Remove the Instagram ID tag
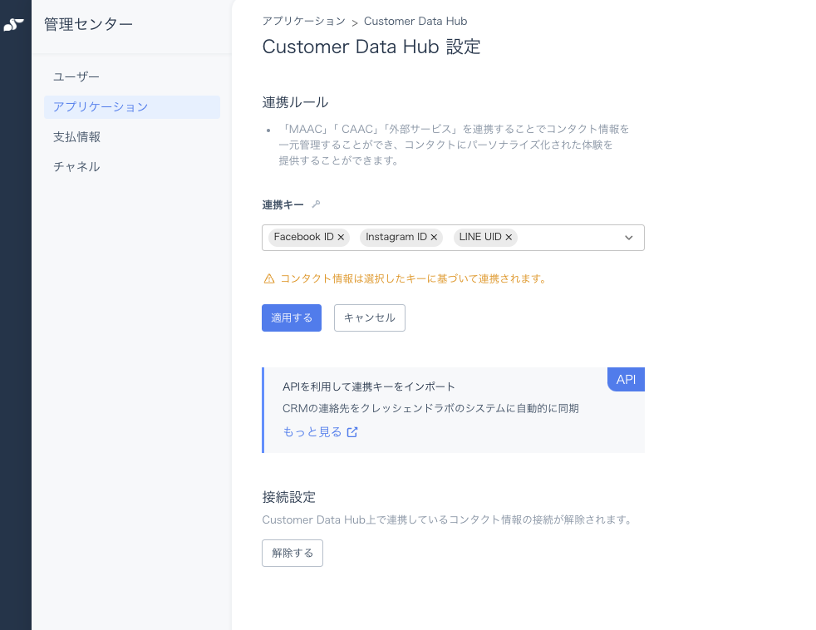816x630 pixels. pyautogui.click(x=434, y=238)
